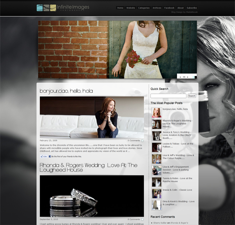Viewport: 235px width, 225px height.
Task: Open sidebar link Jessica & Tony's Wedding
Action: (177, 135)
